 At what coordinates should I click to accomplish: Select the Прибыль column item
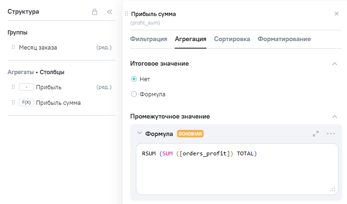(49, 87)
